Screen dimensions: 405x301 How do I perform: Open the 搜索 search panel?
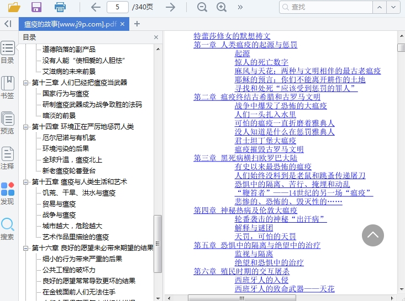8,229
